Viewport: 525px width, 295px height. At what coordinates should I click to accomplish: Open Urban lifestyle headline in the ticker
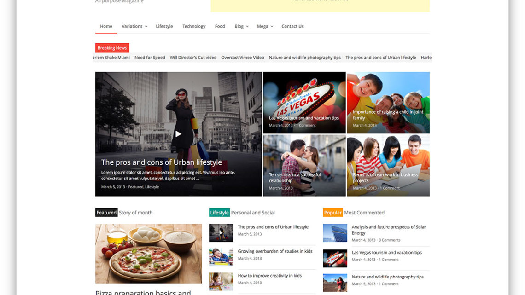[381, 58]
